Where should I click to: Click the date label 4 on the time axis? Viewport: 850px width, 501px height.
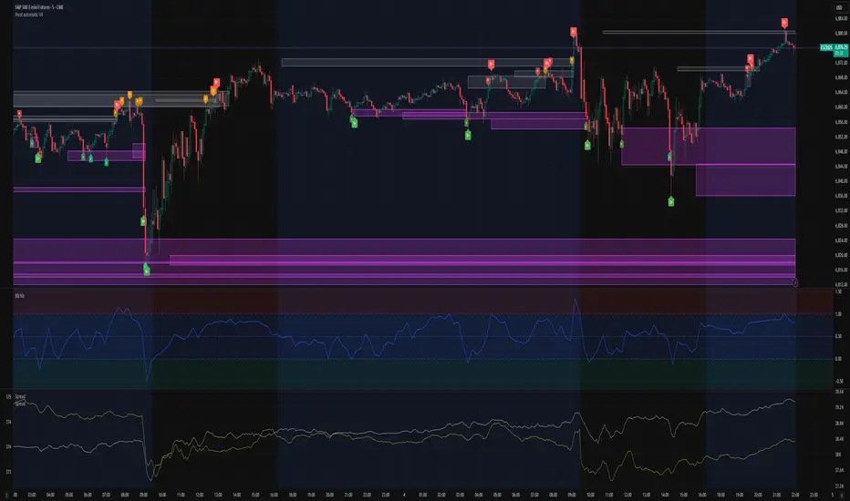[404, 495]
